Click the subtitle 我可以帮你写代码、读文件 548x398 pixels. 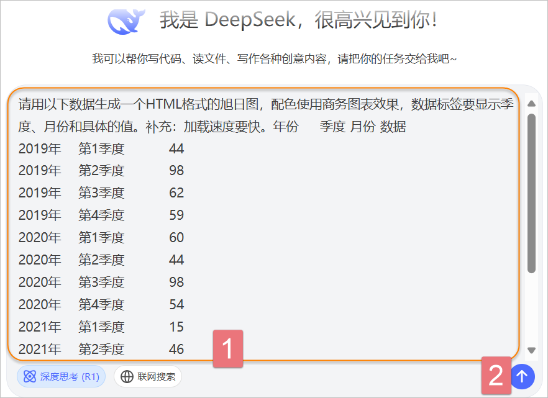(275, 58)
